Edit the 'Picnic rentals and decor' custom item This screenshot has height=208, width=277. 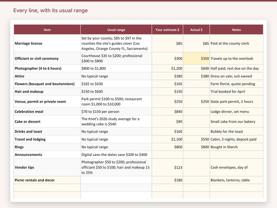click(x=47, y=180)
